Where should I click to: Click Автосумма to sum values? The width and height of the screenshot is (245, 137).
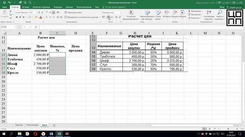(195, 11)
